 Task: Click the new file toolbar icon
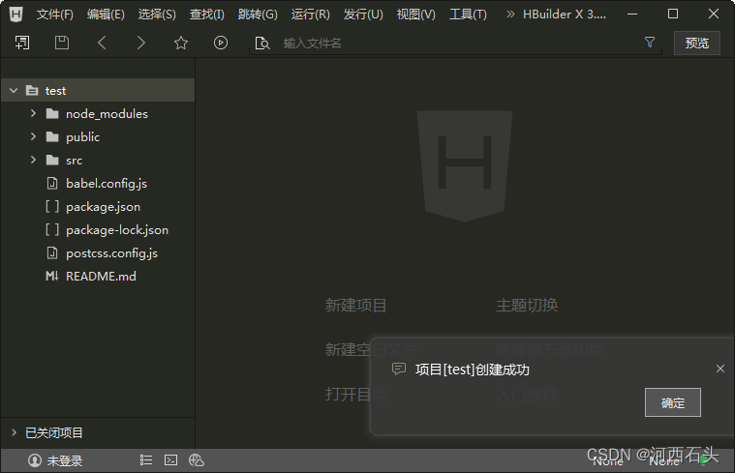pyautogui.click(x=22, y=44)
